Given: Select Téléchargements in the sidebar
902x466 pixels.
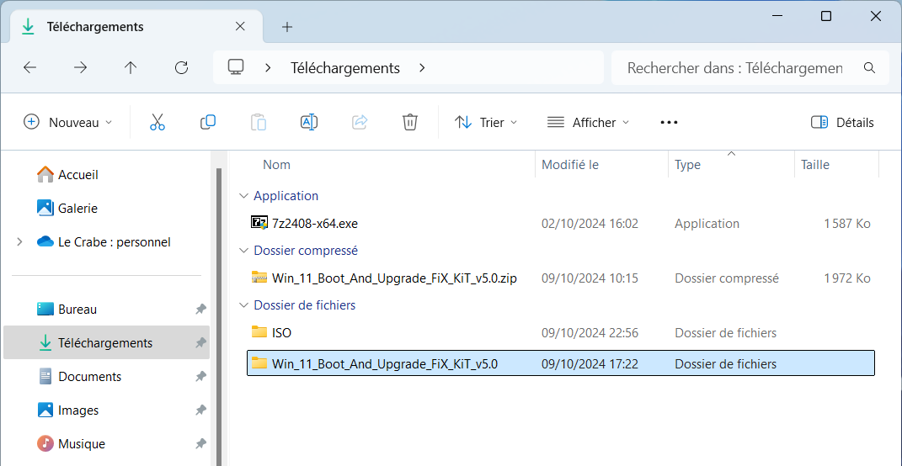Looking at the screenshot, I should tap(106, 343).
